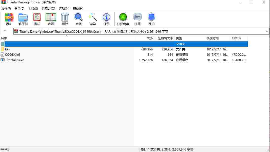
Task: Open the 文件(F) menu
Action: tap(6, 8)
